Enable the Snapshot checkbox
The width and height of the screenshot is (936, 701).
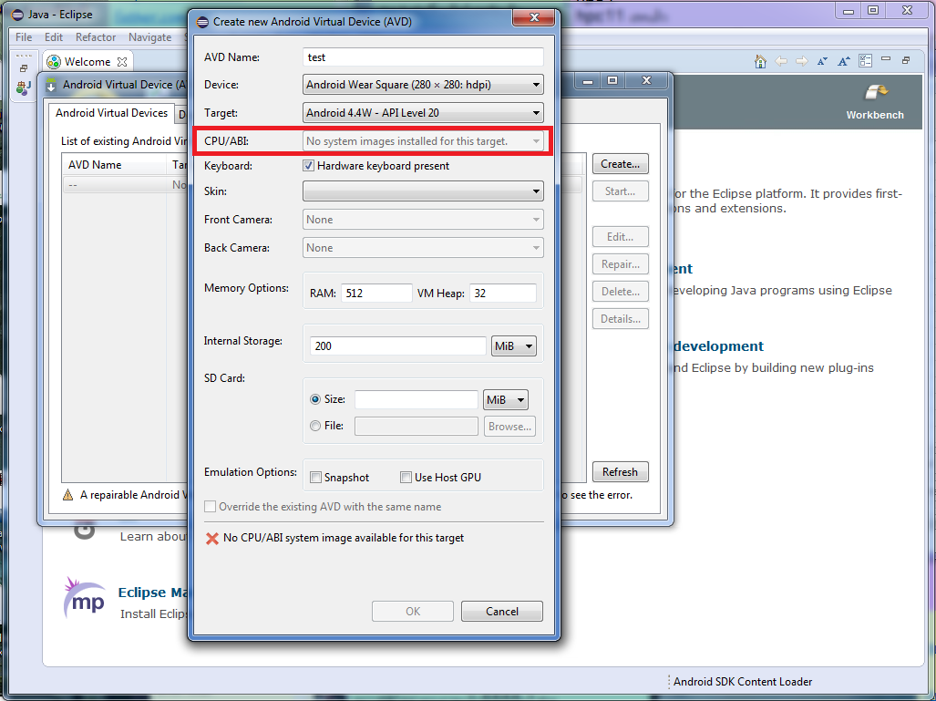[315, 478]
